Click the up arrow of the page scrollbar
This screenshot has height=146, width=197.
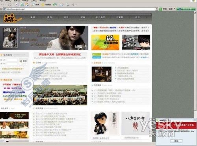[x=195, y=12]
